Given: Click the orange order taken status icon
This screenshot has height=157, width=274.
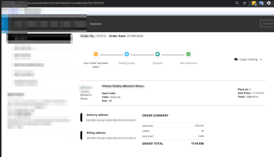Looking at the screenshot, I should (x=96, y=54).
